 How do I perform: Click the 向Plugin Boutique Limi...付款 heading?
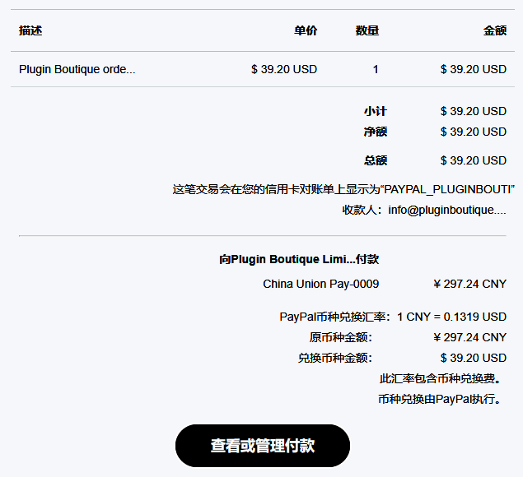[x=299, y=259]
